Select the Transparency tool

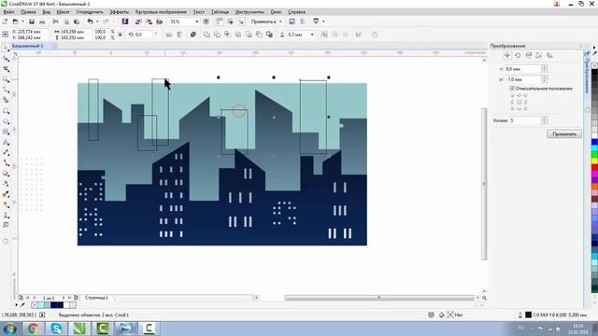[7, 184]
